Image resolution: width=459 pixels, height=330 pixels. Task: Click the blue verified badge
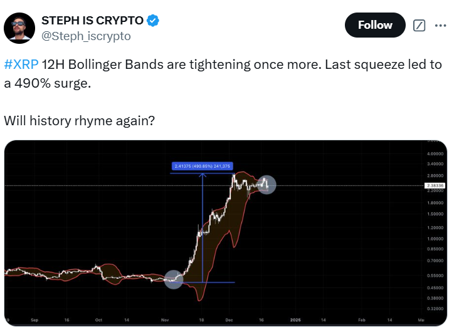click(x=153, y=21)
